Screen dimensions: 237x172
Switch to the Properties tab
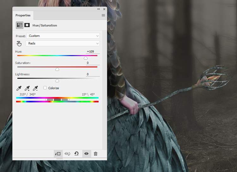(x=23, y=15)
